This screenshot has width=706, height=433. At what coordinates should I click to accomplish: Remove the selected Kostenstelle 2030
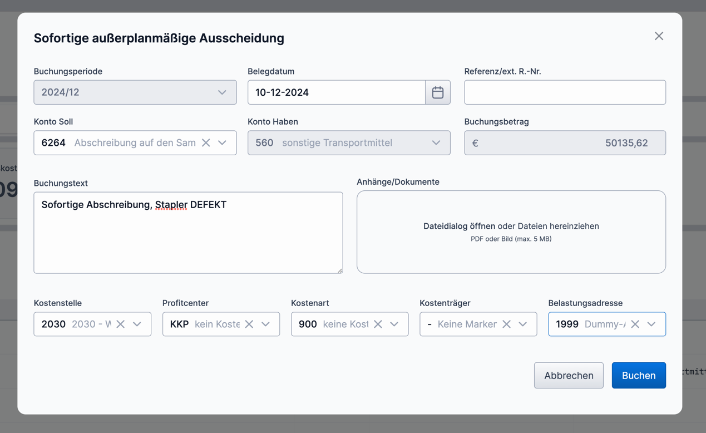point(120,323)
